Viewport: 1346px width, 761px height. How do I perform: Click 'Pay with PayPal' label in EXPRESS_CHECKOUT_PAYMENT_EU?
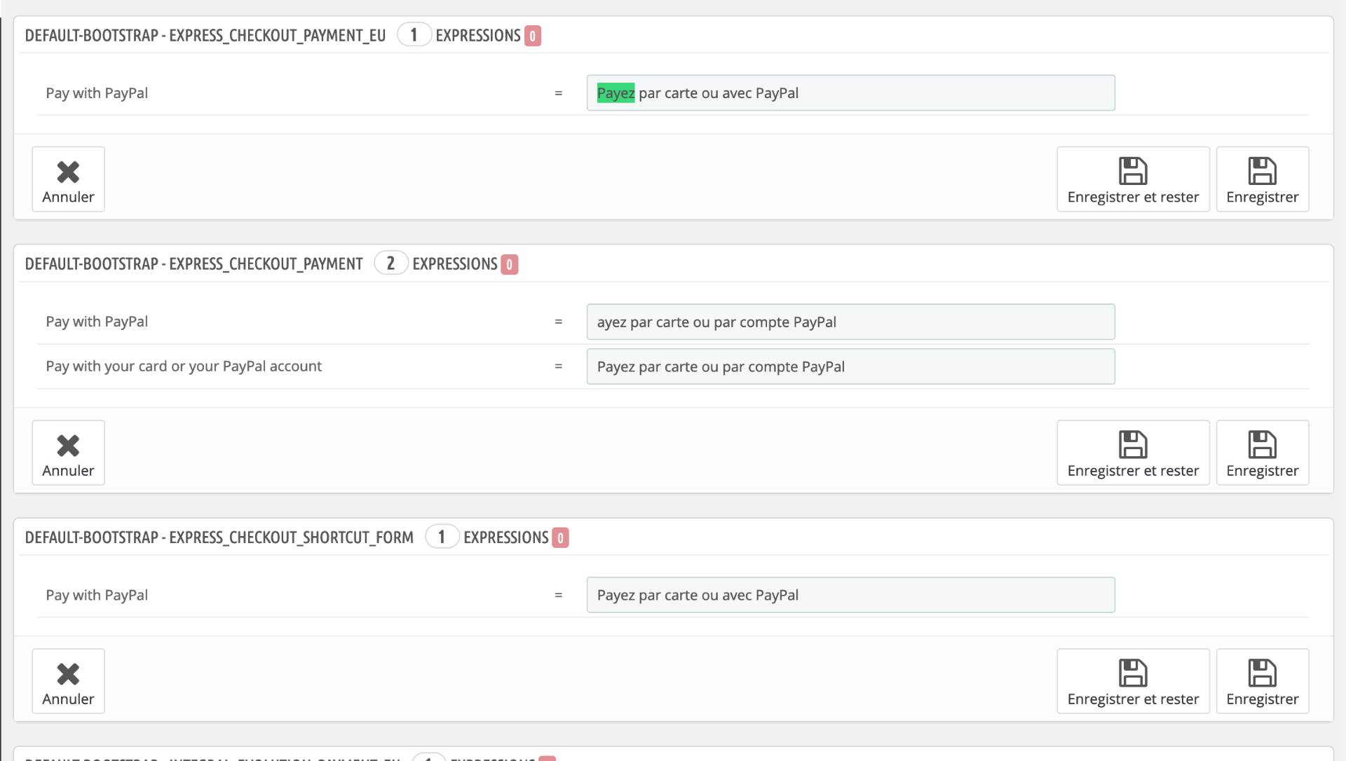[97, 93]
